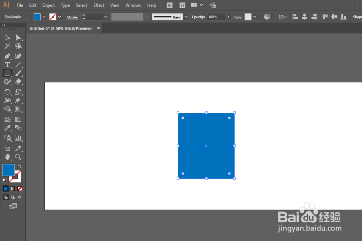
Task: Open graphic Style dropdown
Action: coord(255,17)
